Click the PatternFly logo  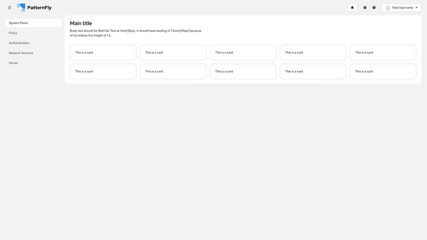tap(34, 7)
